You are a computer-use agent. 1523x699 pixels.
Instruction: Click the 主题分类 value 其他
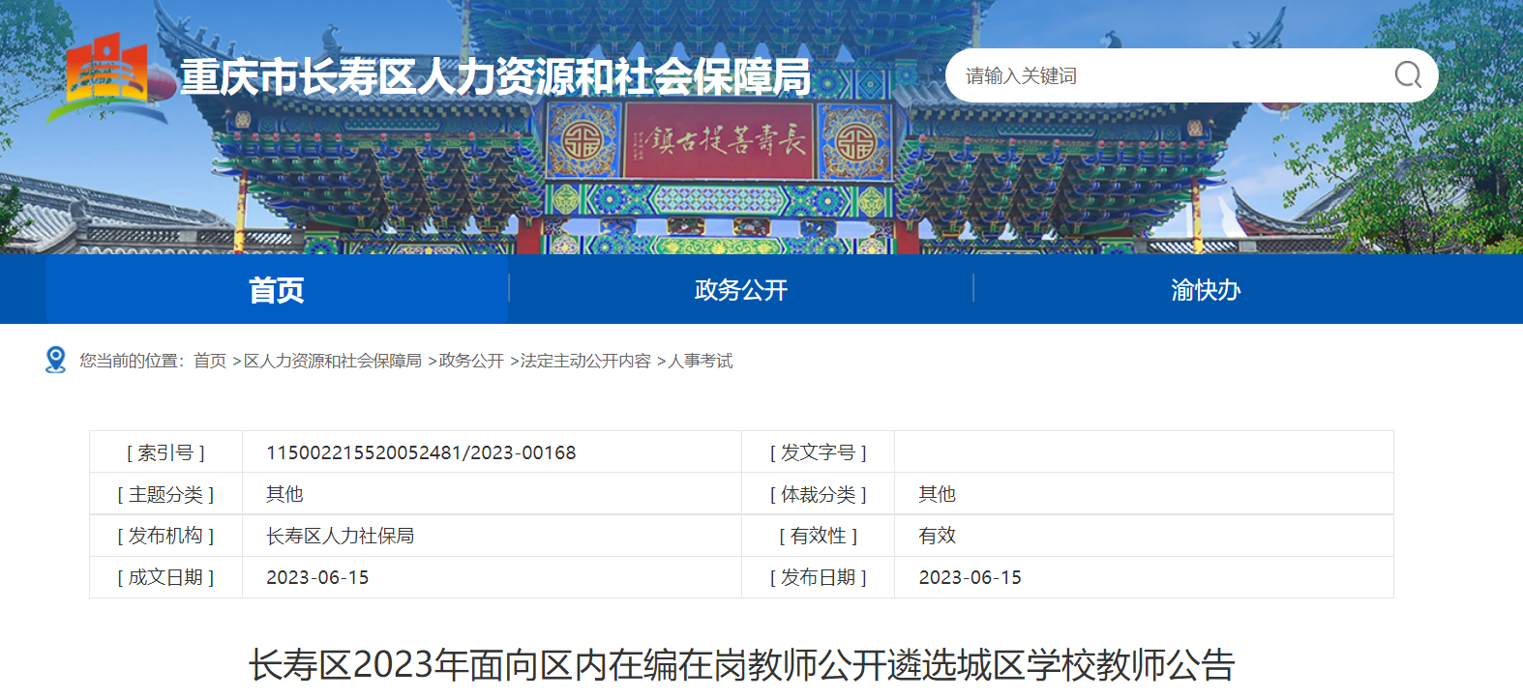click(284, 494)
